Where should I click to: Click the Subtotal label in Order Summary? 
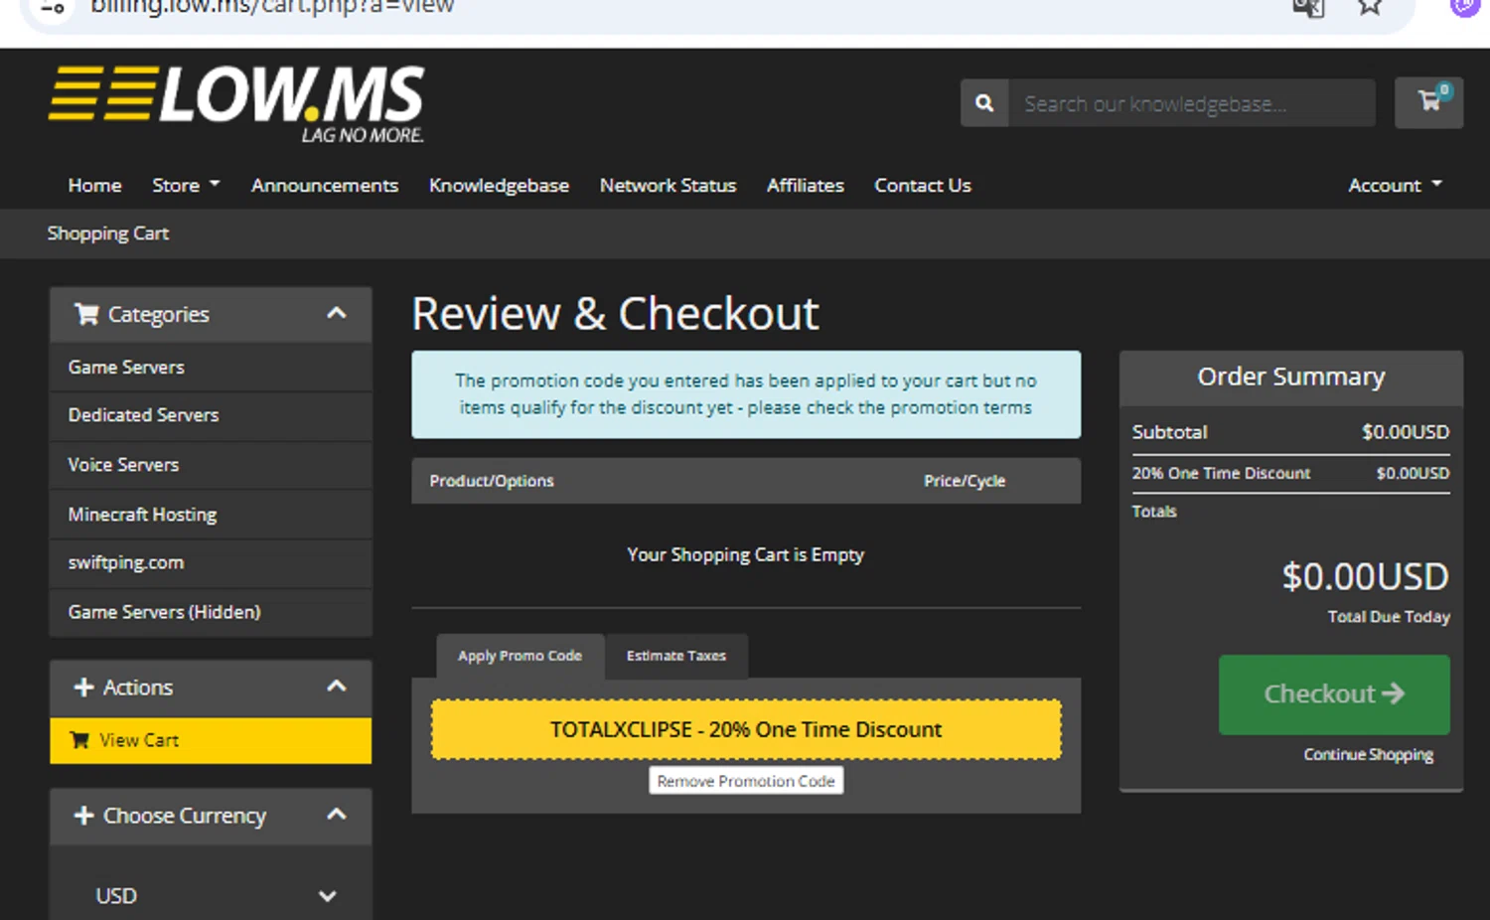pyautogui.click(x=1170, y=432)
